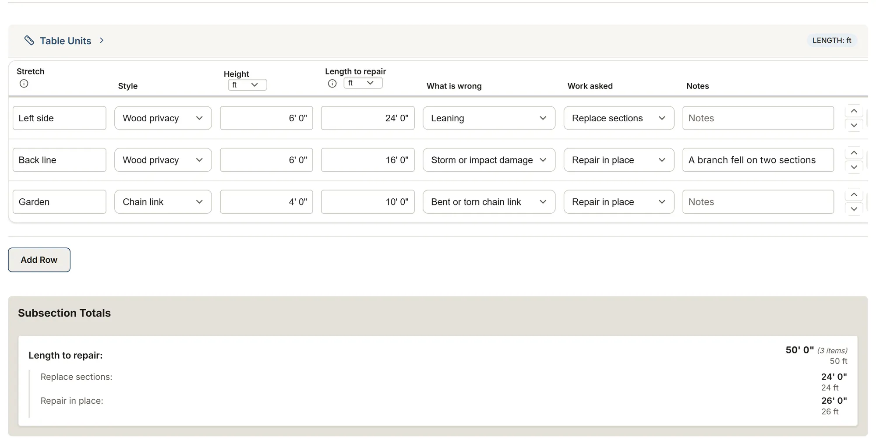Click the Add Row button

(x=39, y=260)
